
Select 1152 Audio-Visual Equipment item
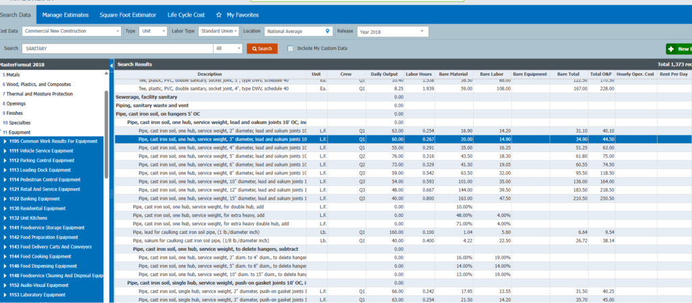(x=39, y=285)
